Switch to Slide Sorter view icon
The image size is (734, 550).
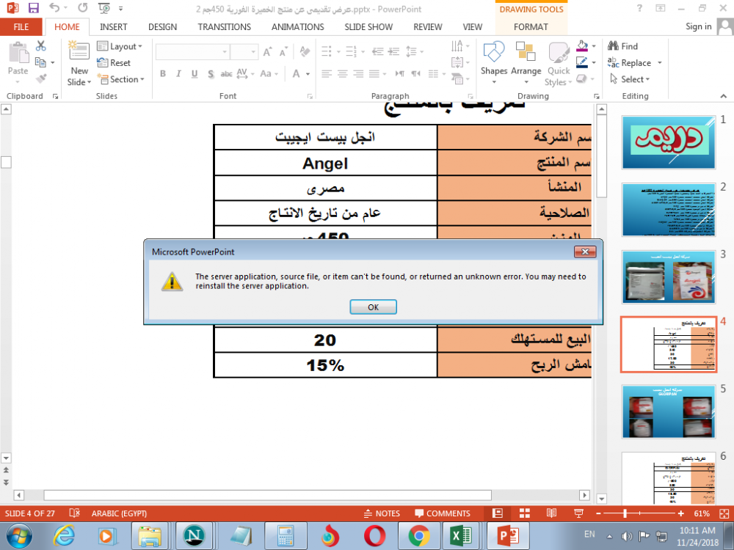pyautogui.click(x=525, y=513)
